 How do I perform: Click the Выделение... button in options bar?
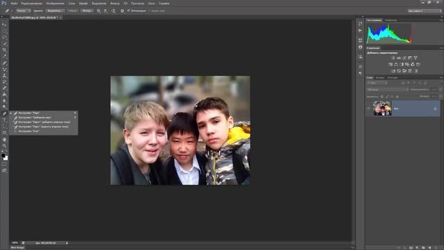point(55,11)
